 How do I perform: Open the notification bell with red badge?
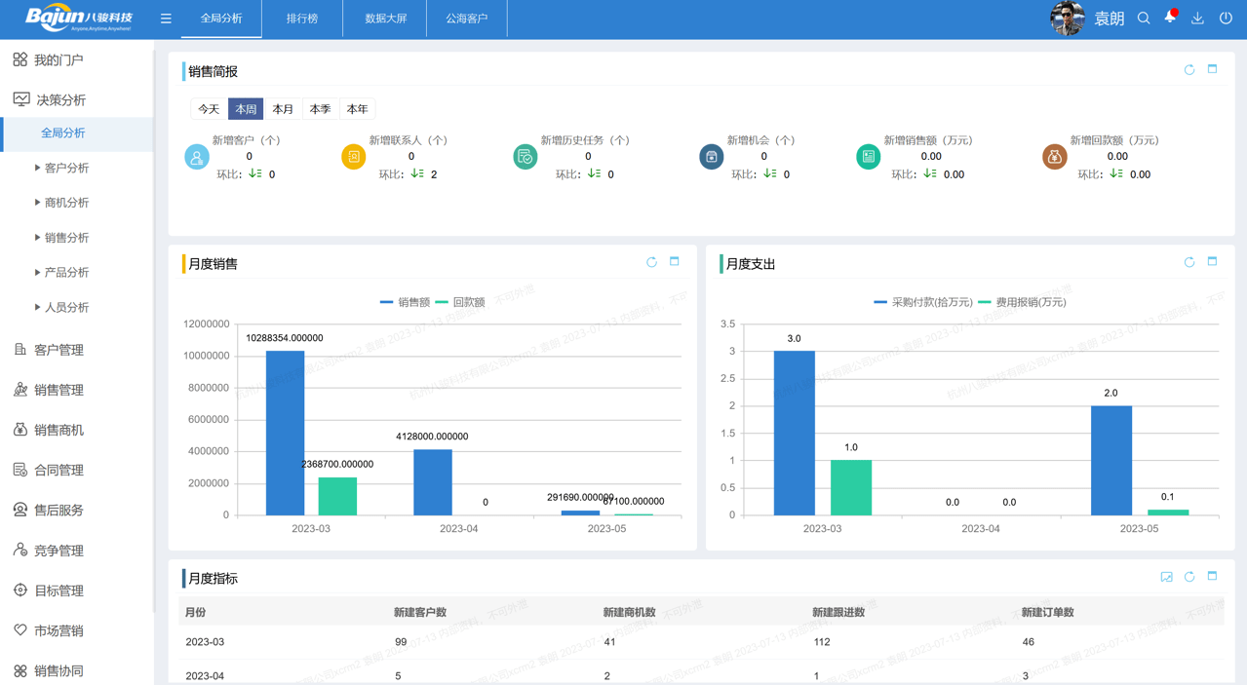(x=1169, y=18)
